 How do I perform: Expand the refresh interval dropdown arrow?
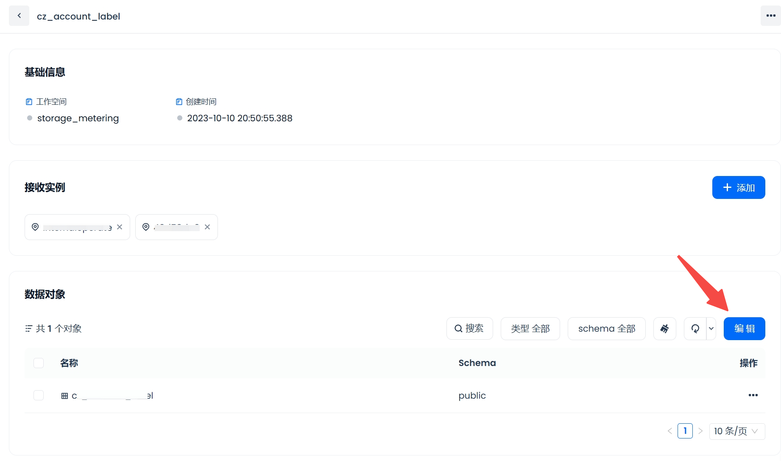click(711, 329)
